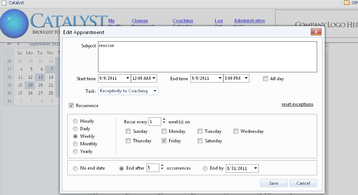
Task: Save the appointment
Action: (274, 183)
